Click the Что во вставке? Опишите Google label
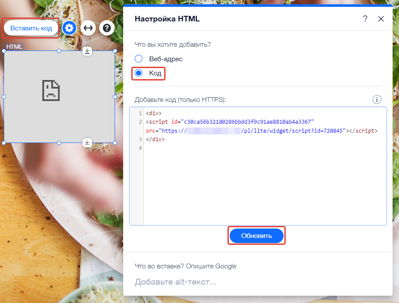399x303 pixels. [186, 266]
